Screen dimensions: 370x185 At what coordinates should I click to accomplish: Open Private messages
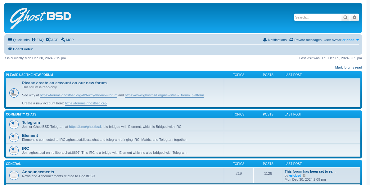pos(305,40)
